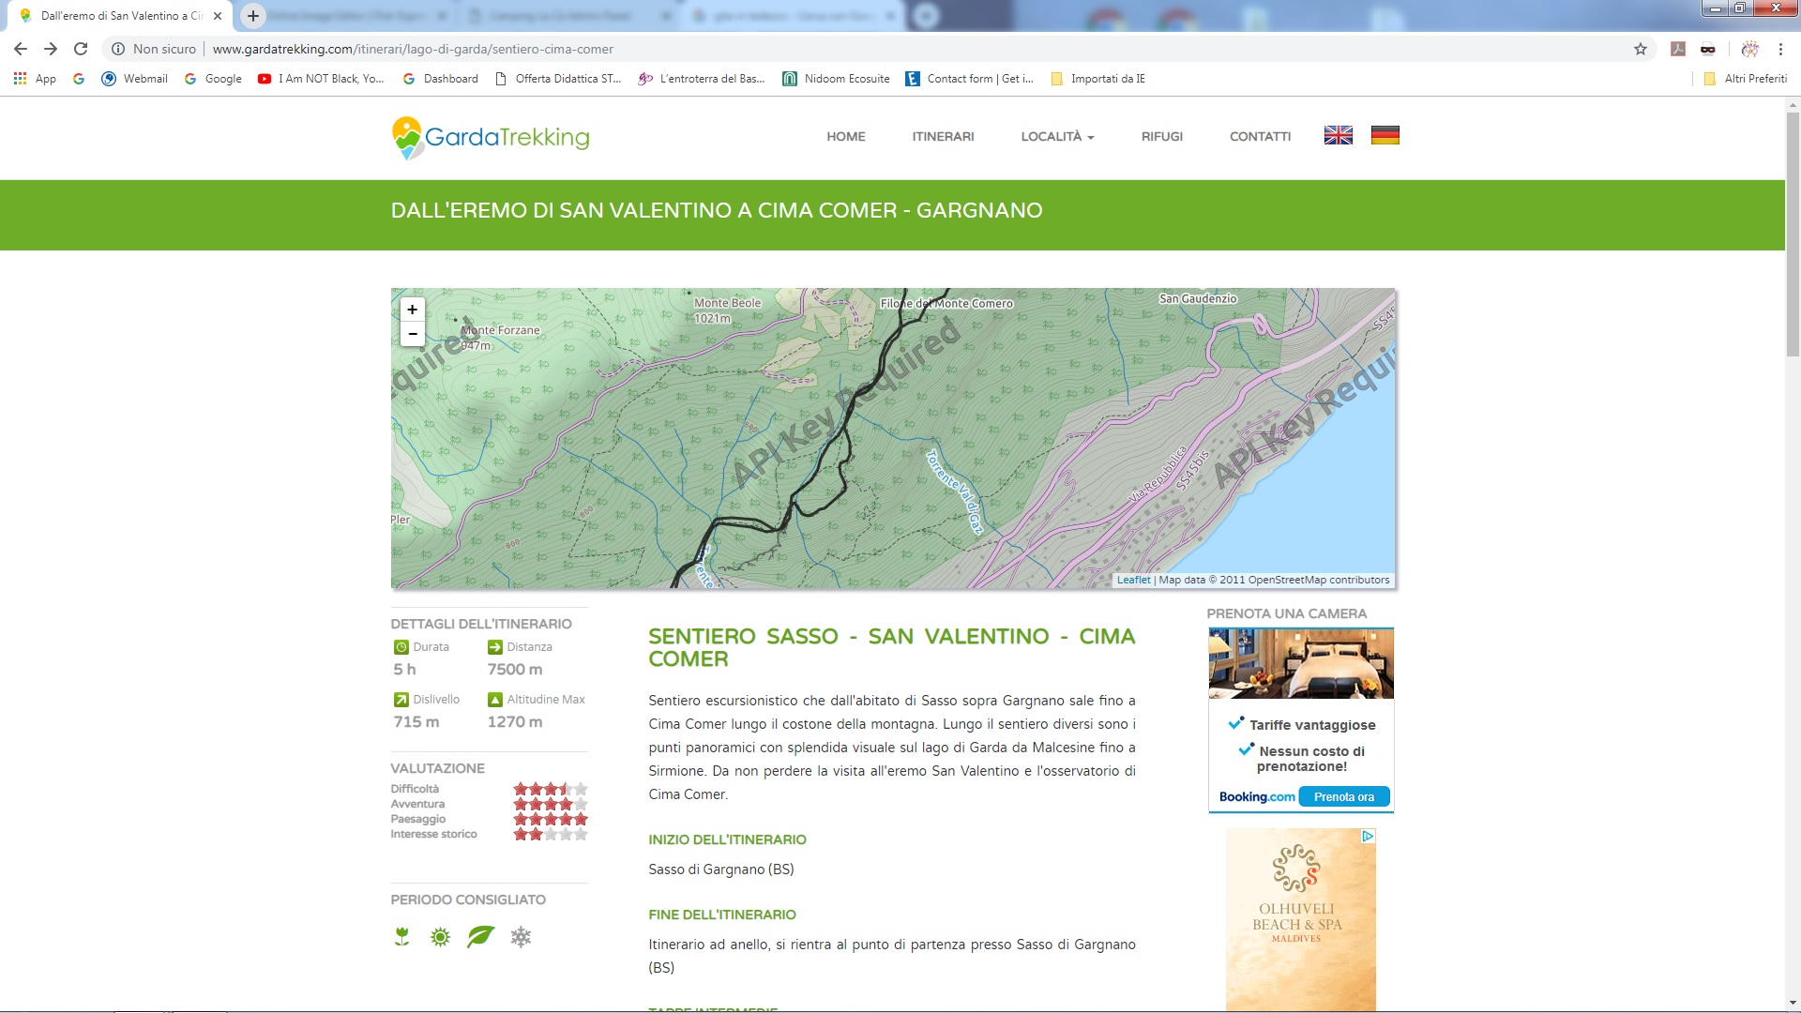The width and height of the screenshot is (1801, 1013).
Task: Expand the LOCALITÀ dropdown menu
Action: pos(1057,137)
